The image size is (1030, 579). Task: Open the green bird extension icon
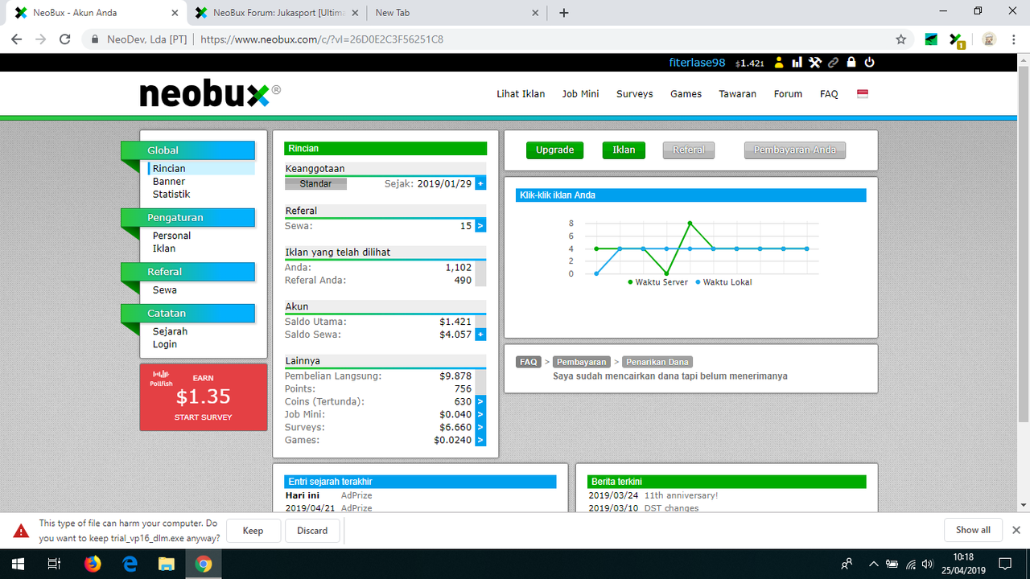(x=931, y=39)
